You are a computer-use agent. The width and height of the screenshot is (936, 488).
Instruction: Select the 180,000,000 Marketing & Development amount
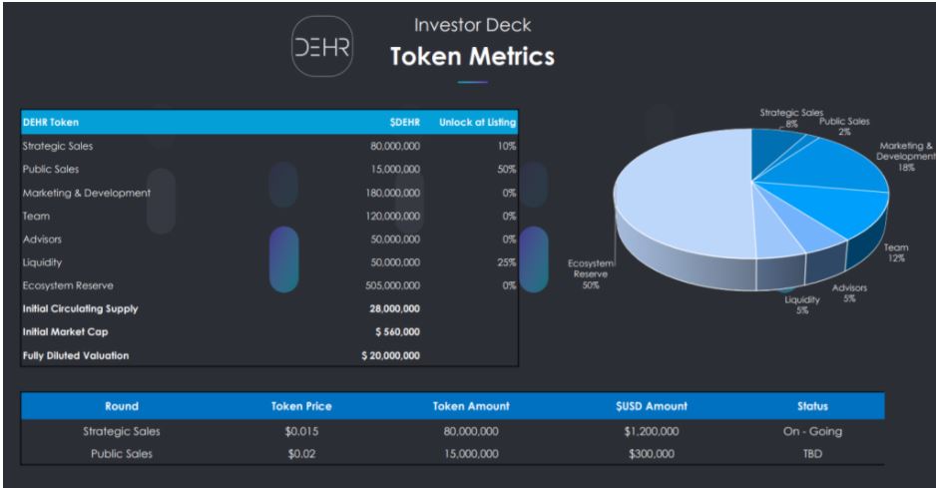pyautogui.click(x=393, y=193)
